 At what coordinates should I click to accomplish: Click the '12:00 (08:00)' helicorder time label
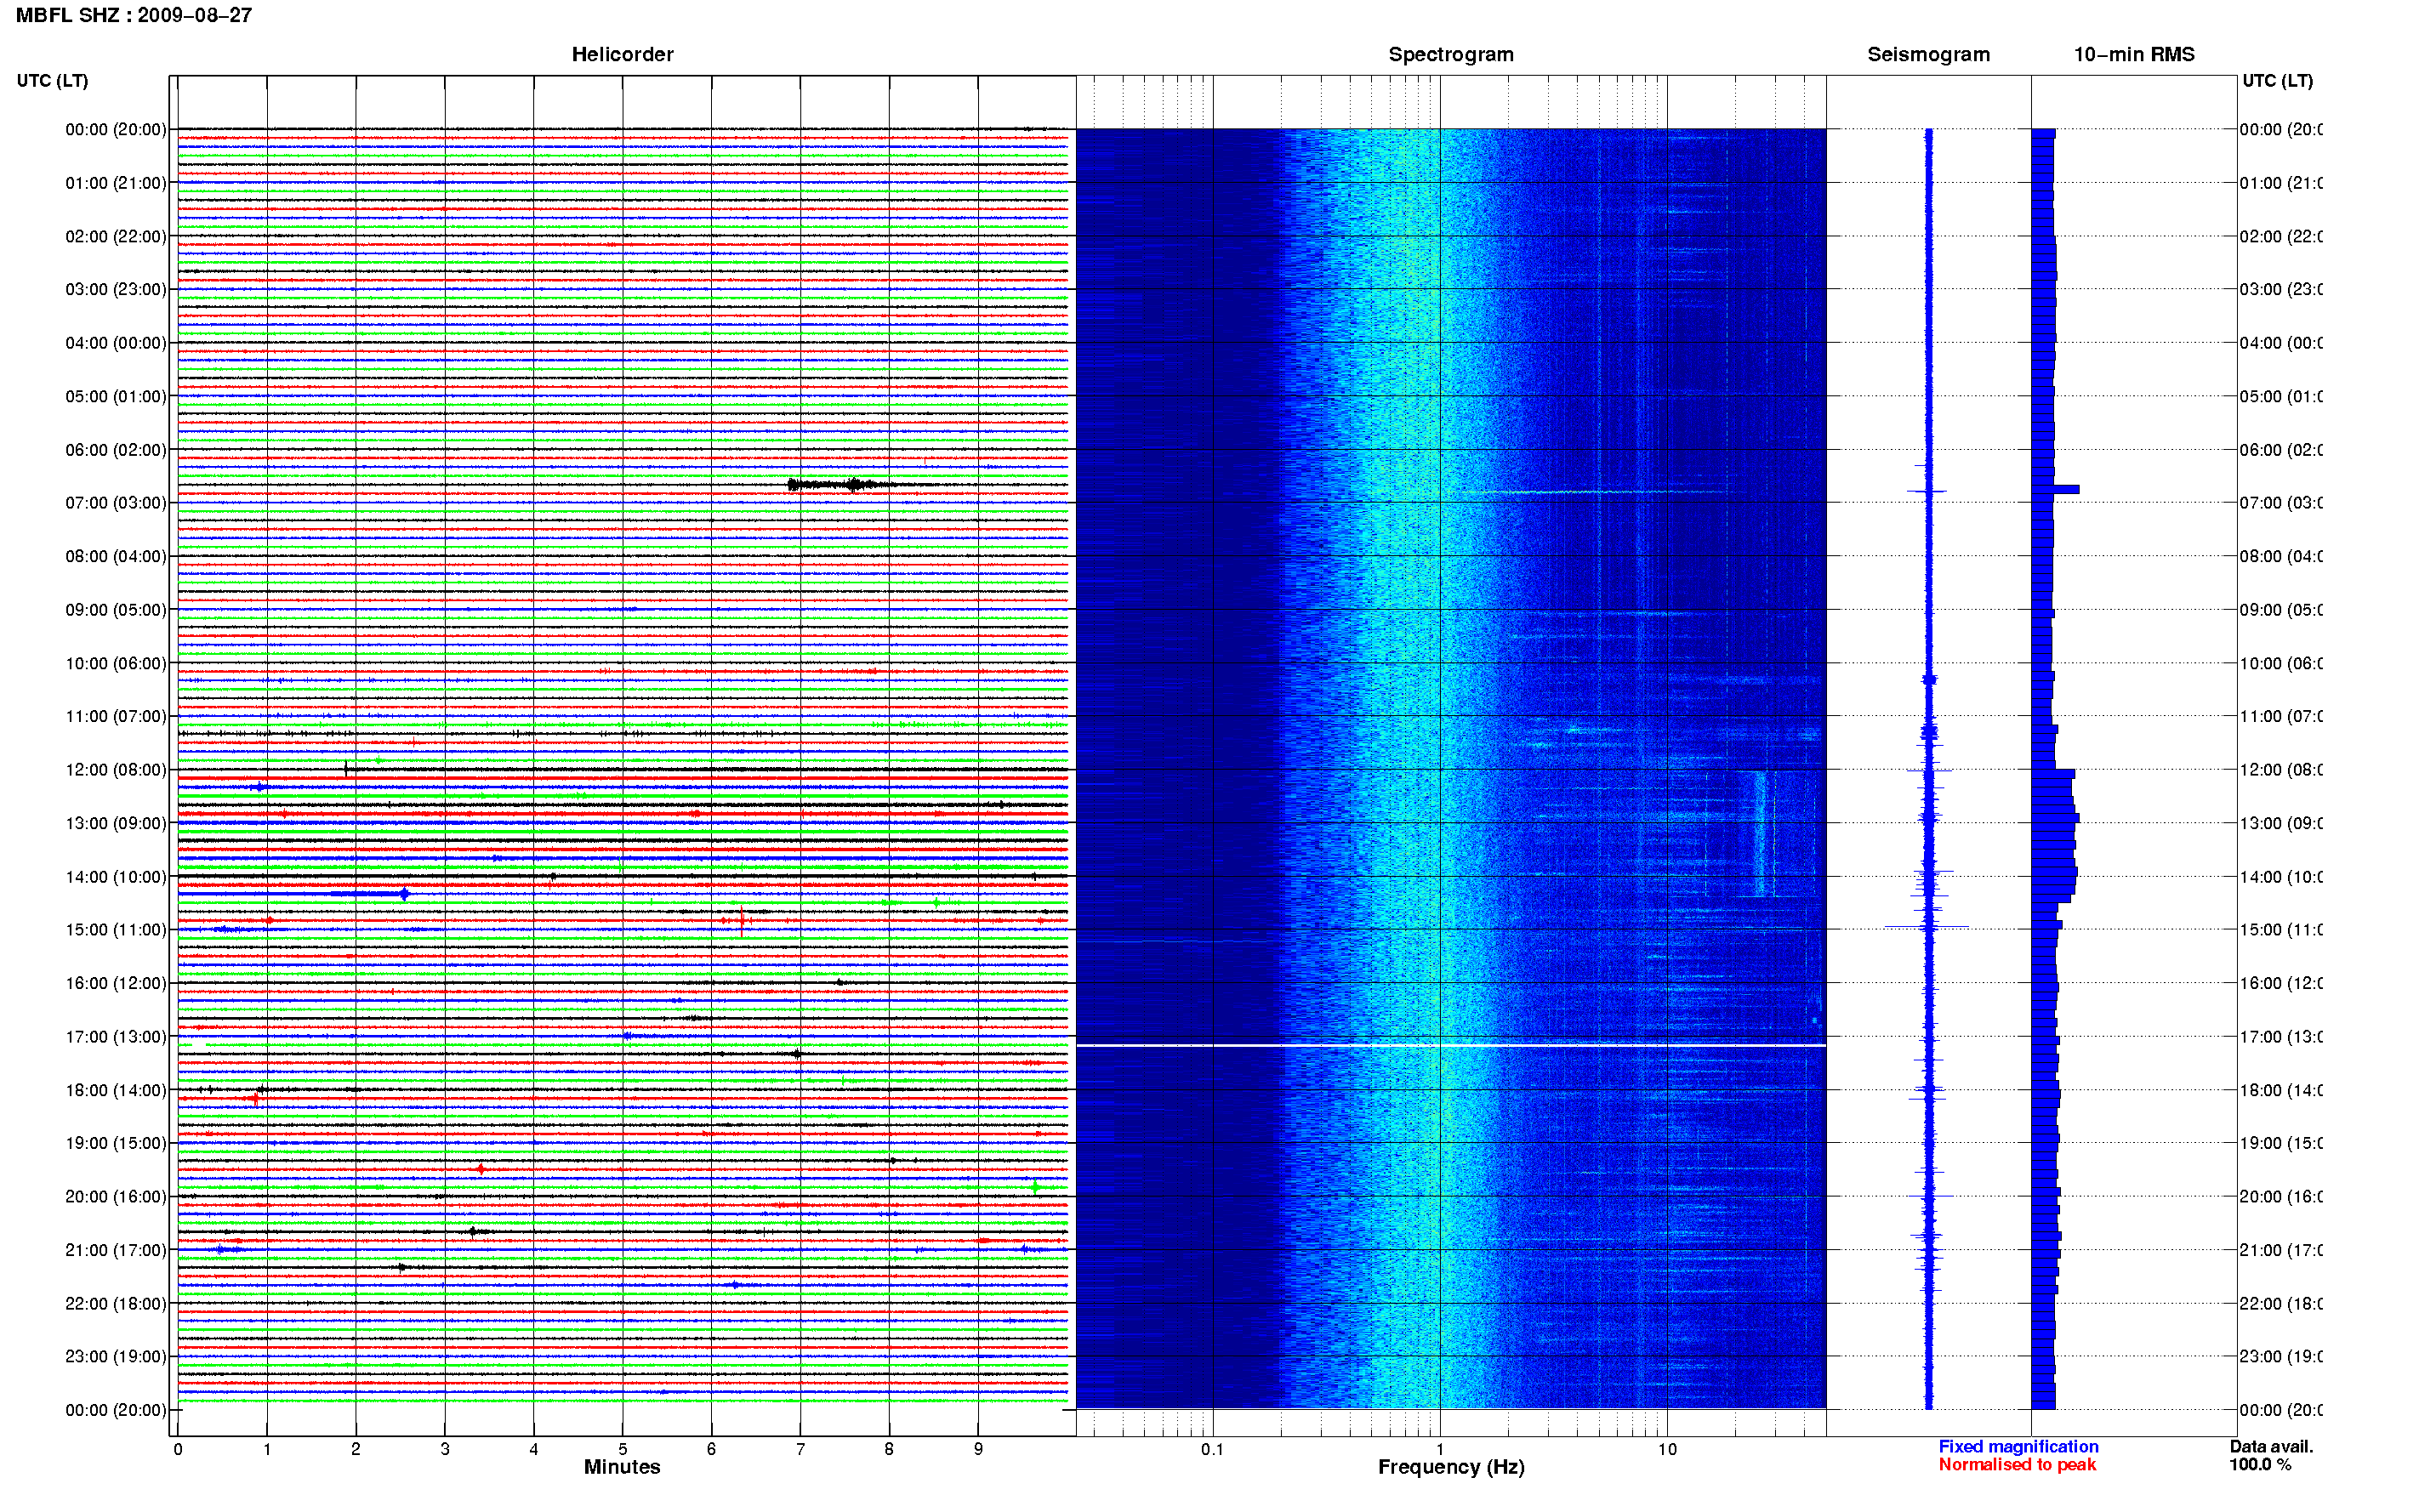[x=116, y=769]
